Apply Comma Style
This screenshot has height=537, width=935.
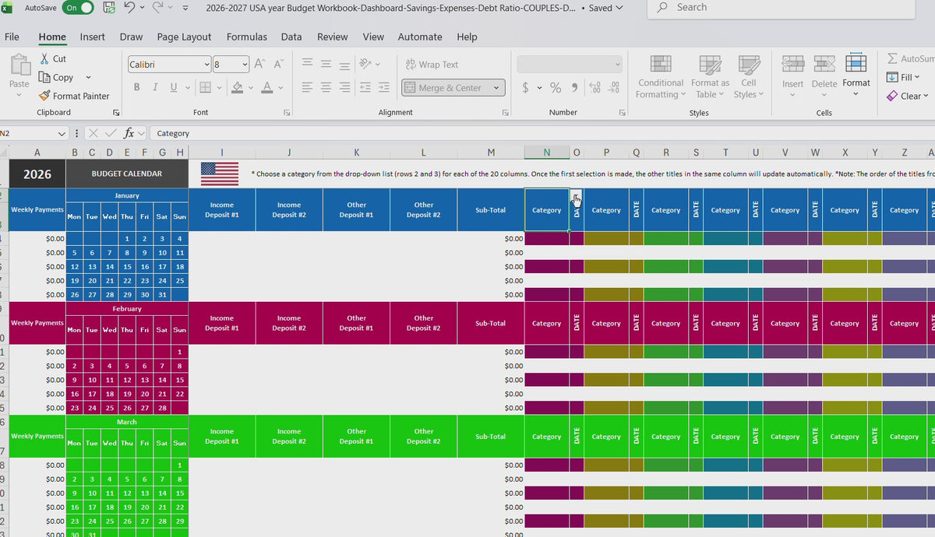574,88
